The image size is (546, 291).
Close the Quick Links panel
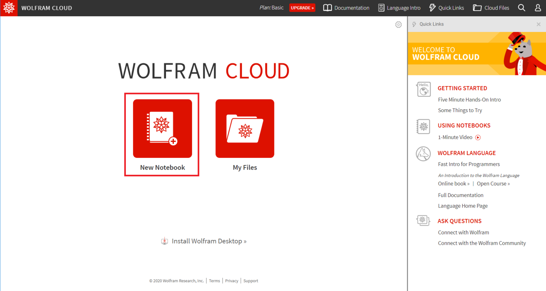pos(539,24)
